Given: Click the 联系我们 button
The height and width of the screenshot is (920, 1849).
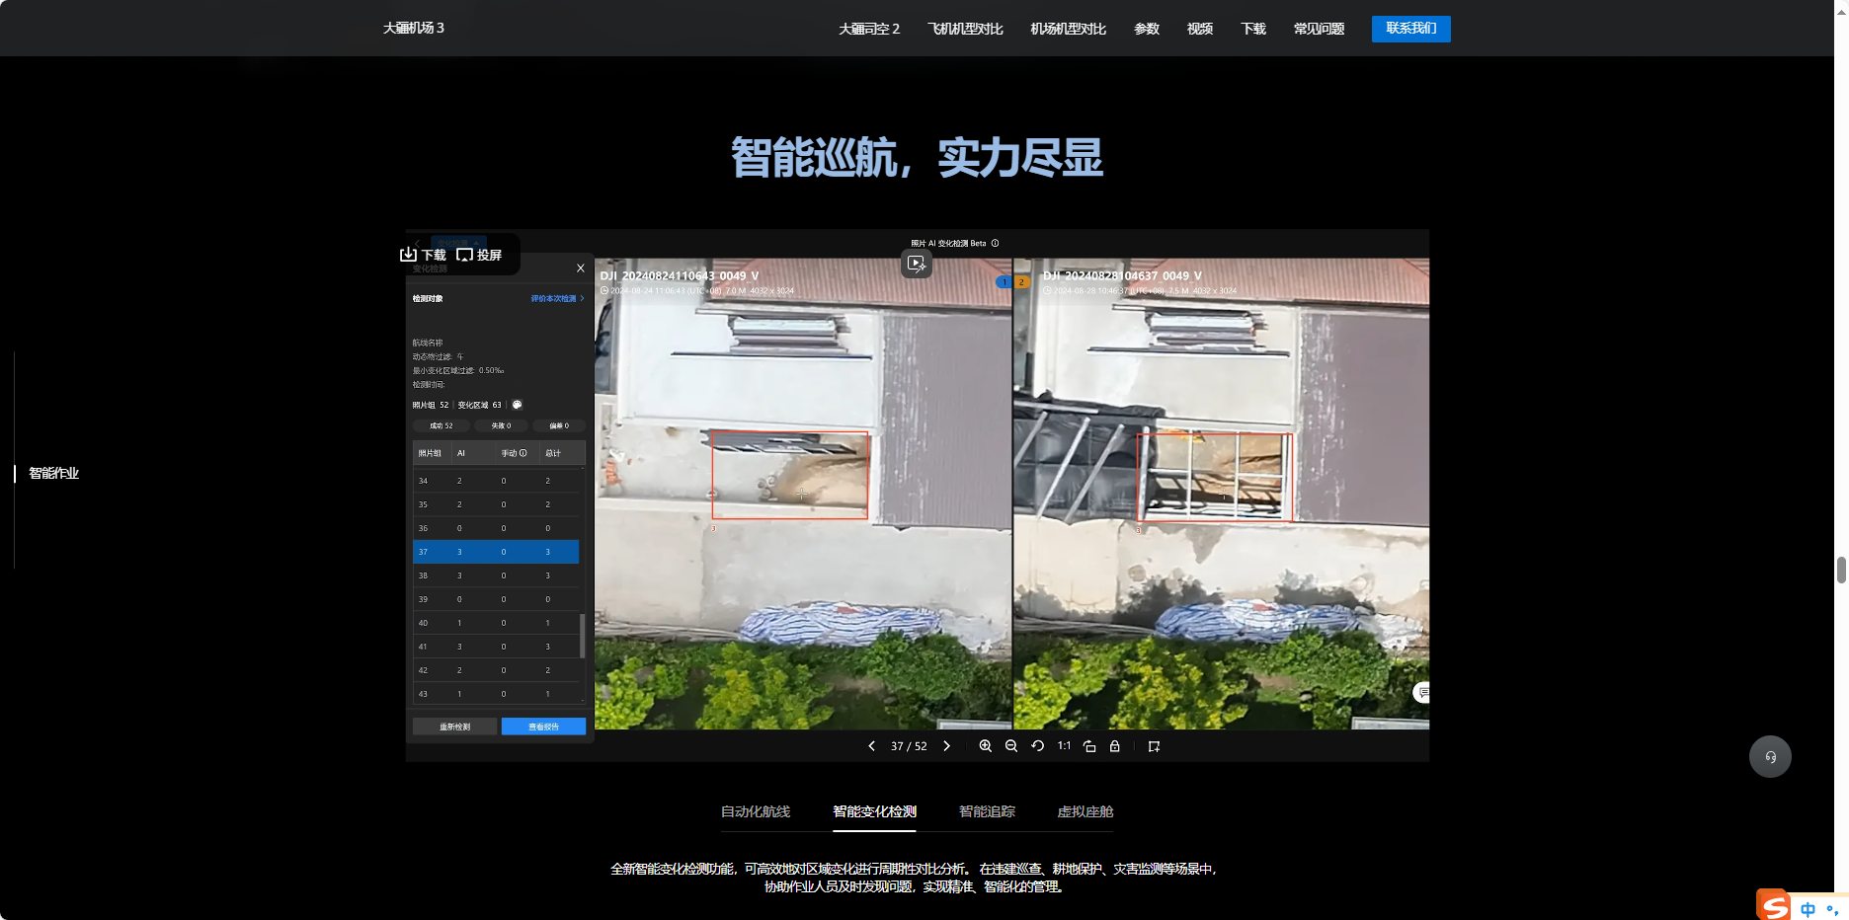Looking at the screenshot, I should coord(1410,29).
